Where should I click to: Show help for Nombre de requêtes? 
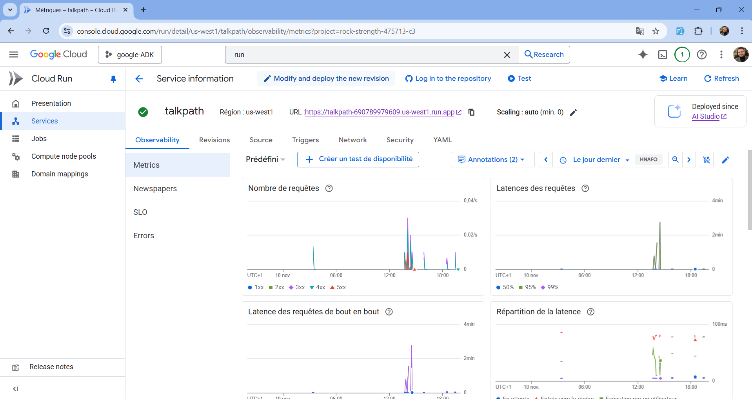click(x=329, y=189)
